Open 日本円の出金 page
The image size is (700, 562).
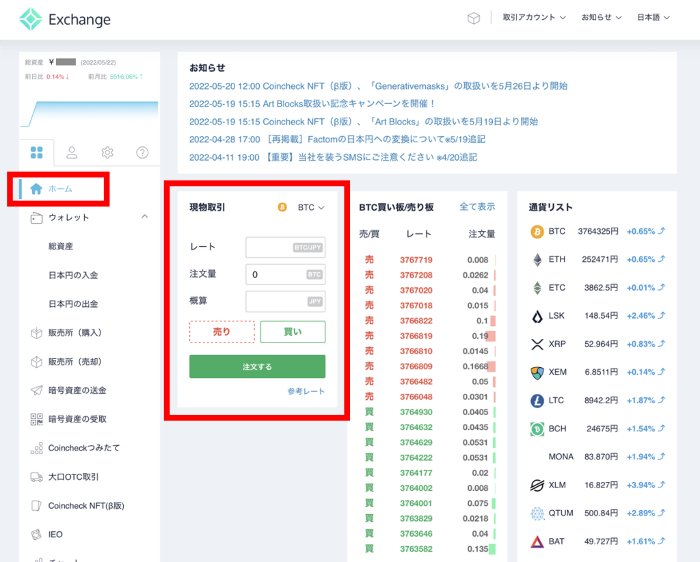[x=73, y=304]
